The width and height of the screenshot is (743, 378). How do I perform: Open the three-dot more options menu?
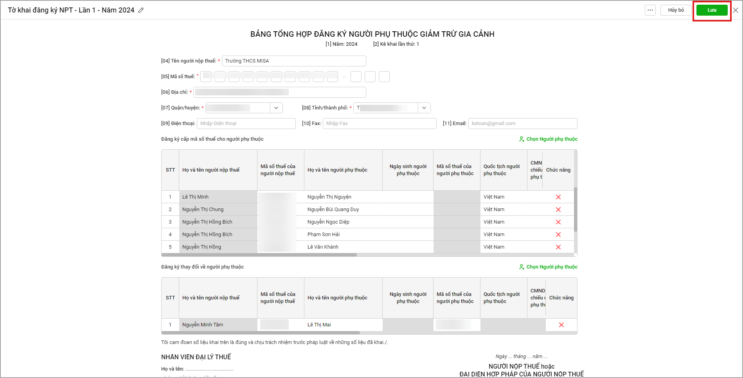650,10
